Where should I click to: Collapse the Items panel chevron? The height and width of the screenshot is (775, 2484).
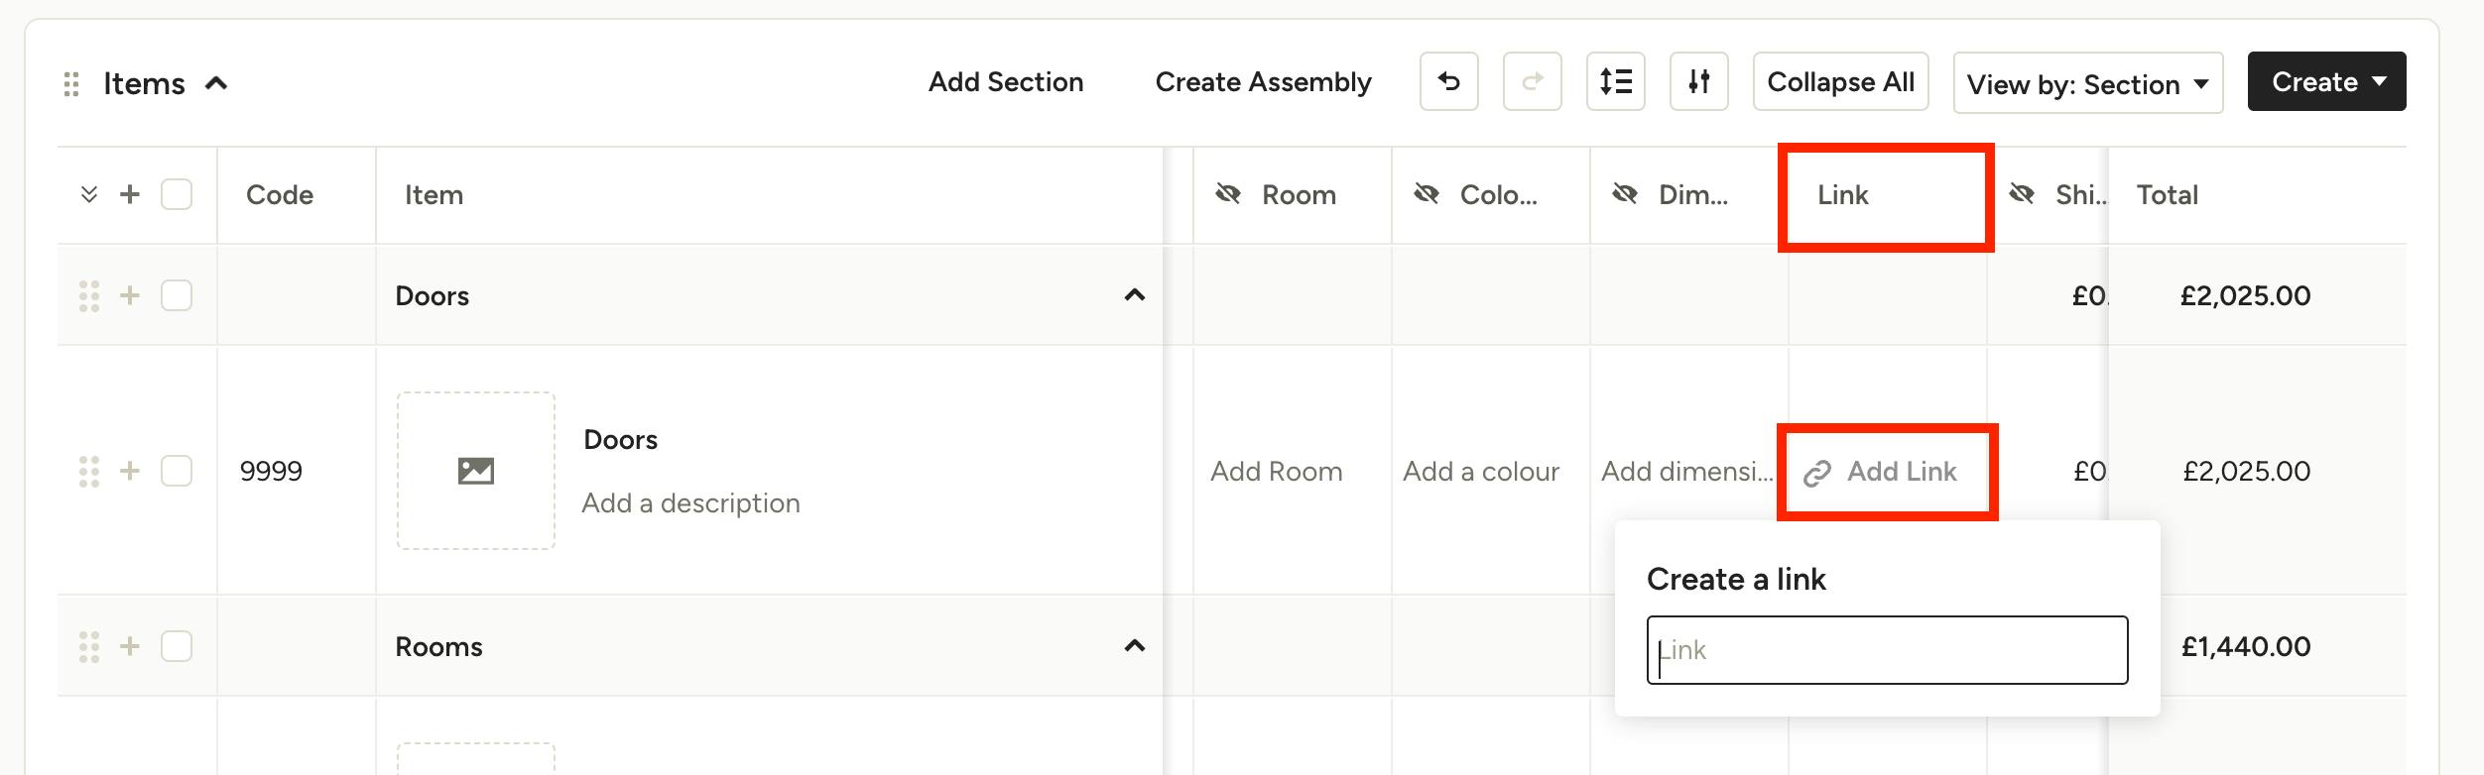point(216,84)
